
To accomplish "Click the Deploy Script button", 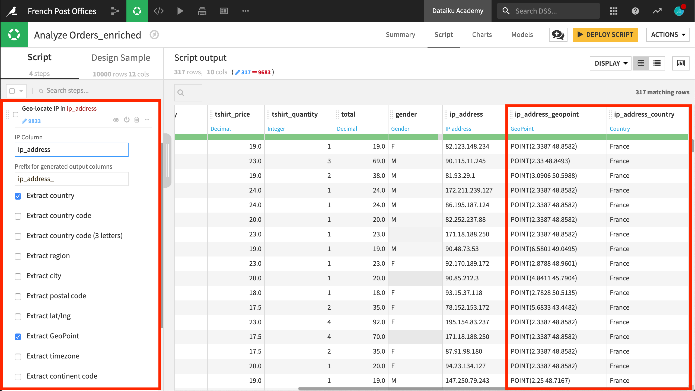I will pos(606,34).
